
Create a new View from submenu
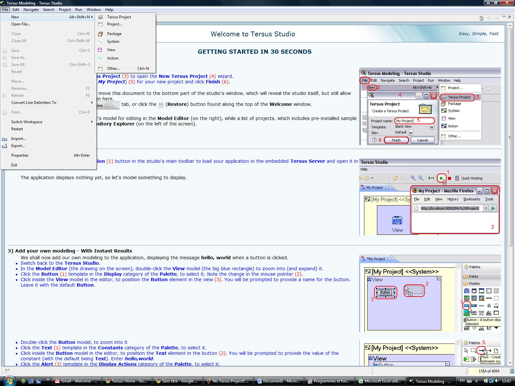(111, 50)
